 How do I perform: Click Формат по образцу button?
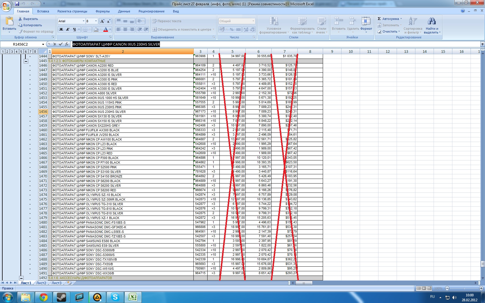point(36,31)
